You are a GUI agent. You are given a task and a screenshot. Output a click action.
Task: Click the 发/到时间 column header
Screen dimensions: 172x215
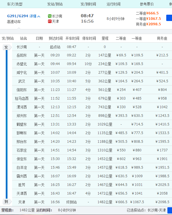[88, 4]
